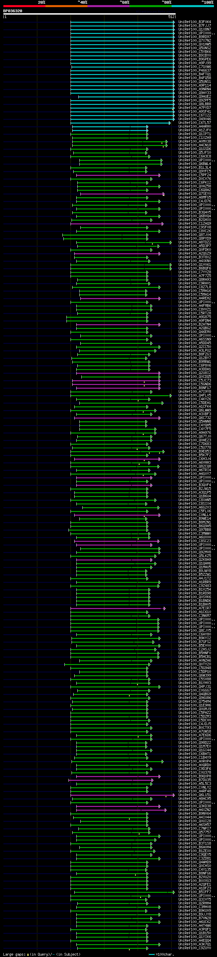
Task: Click the UniRef100_Q2U8I2 entry
Action: point(195,373)
